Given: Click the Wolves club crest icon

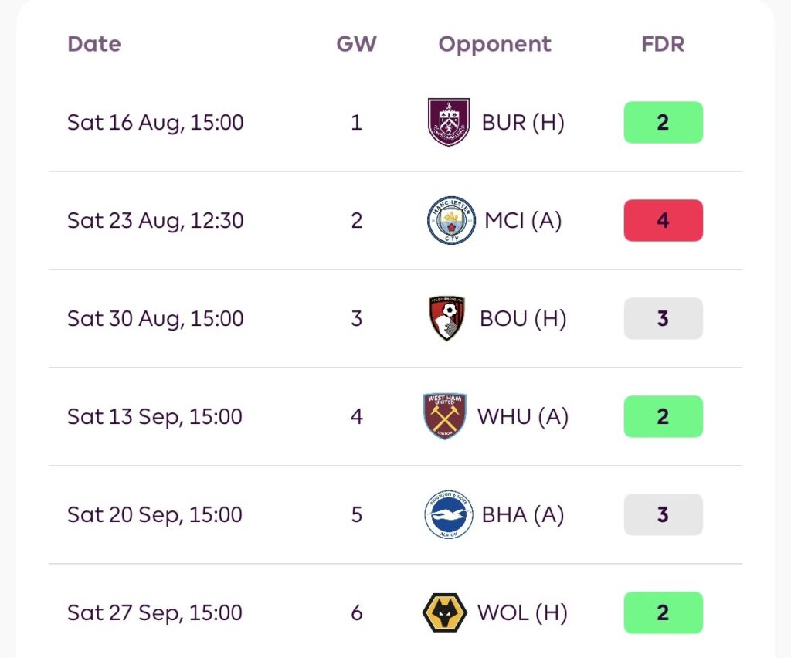Looking at the screenshot, I should pos(444,612).
